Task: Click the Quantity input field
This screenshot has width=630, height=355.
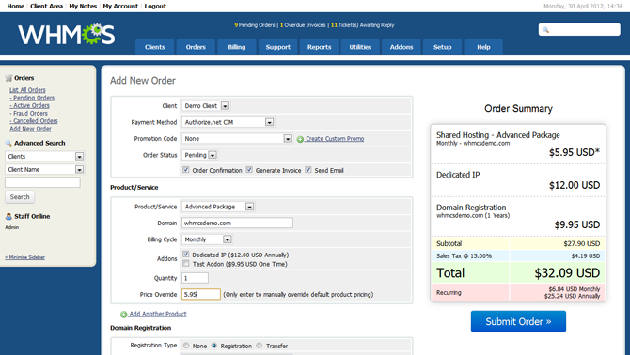Action: (x=195, y=278)
